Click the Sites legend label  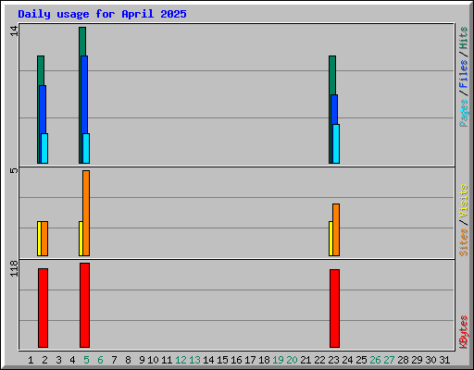click(x=463, y=242)
